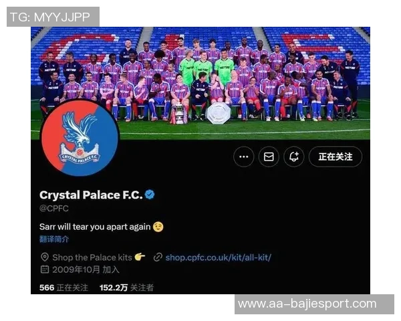Screen dimensions: 401x321
Task: Click the calendar joined-date icon
Action: point(45,270)
